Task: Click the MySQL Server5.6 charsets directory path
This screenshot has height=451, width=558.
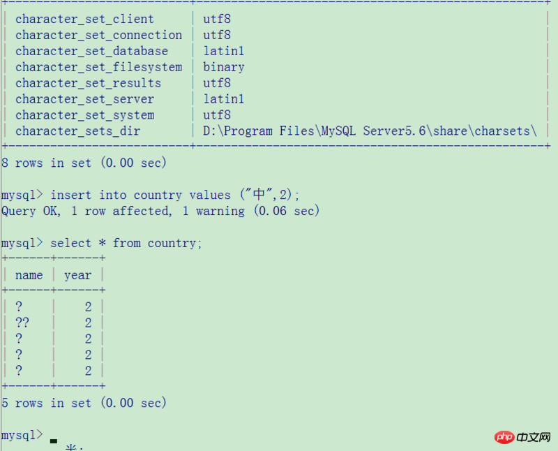Action: (370, 131)
